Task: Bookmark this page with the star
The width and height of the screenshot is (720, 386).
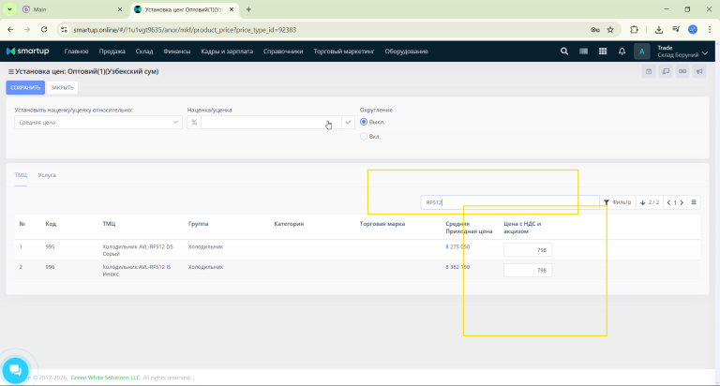Action: (610, 30)
